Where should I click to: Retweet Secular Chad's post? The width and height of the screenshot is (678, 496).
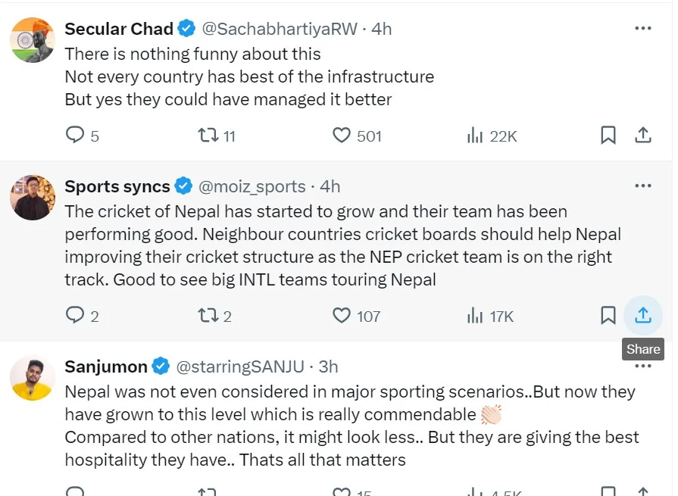point(208,136)
